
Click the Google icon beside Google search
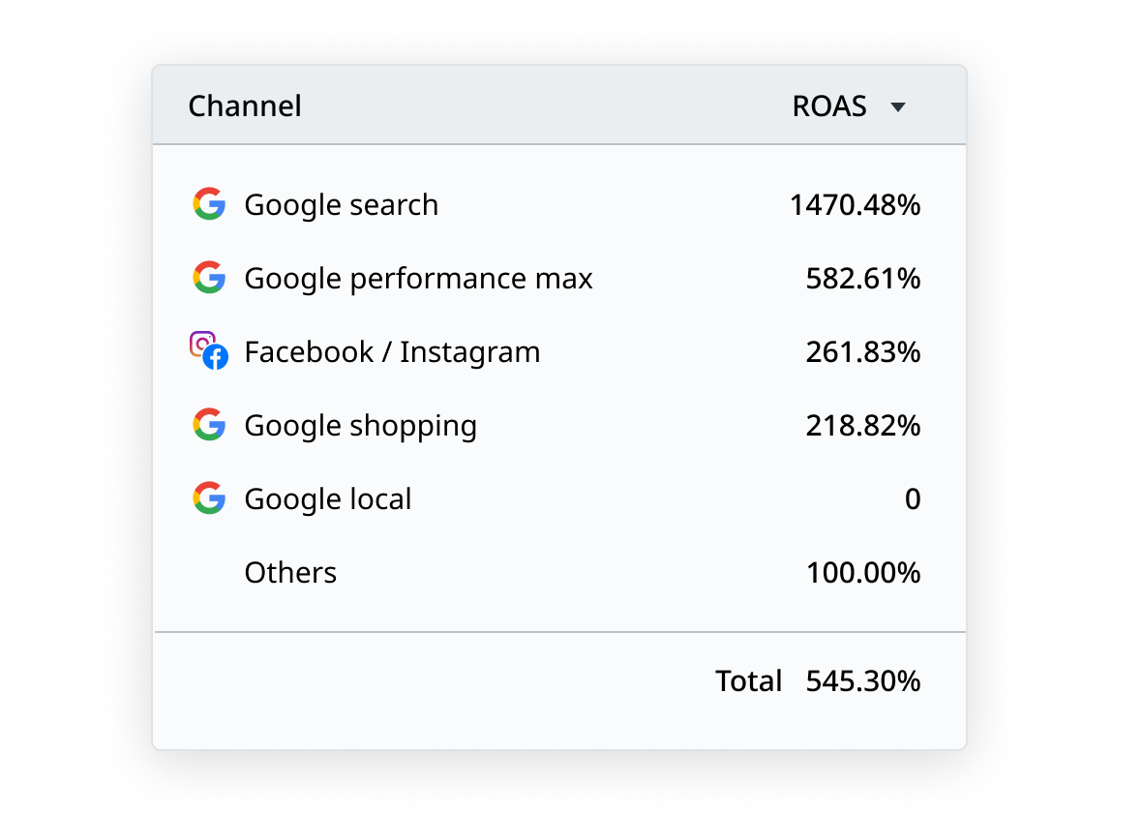[x=209, y=204]
